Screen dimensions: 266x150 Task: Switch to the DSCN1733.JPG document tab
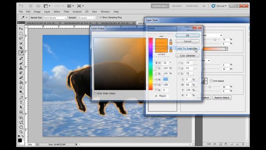(x=42, y=23)
